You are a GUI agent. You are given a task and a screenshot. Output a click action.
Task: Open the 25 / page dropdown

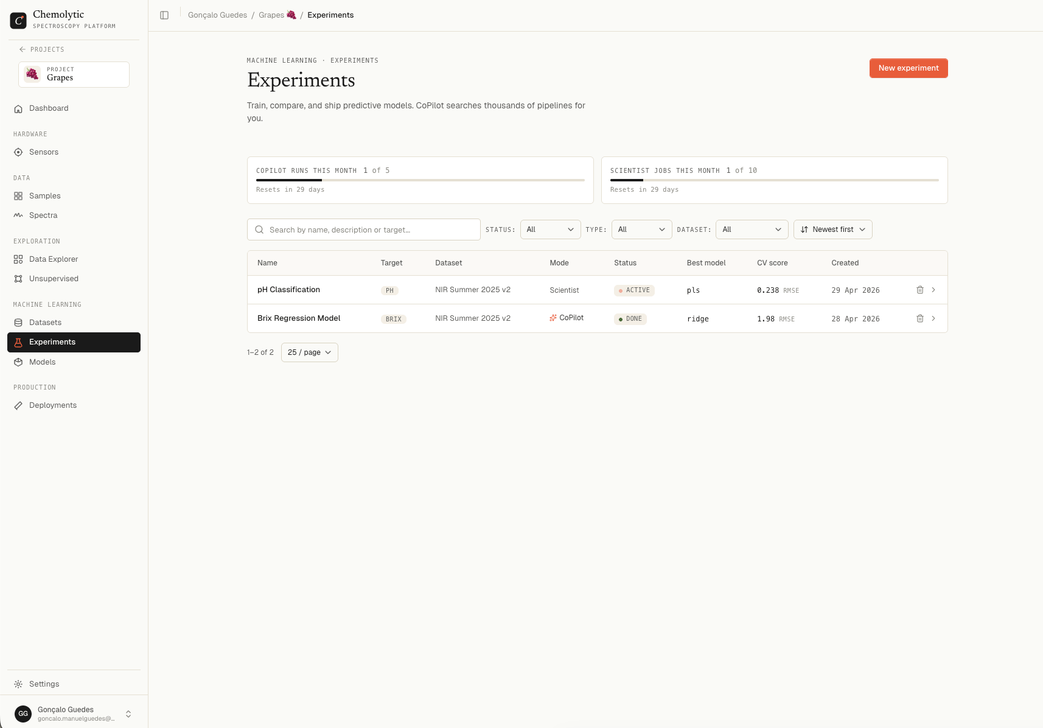[310, 352]
